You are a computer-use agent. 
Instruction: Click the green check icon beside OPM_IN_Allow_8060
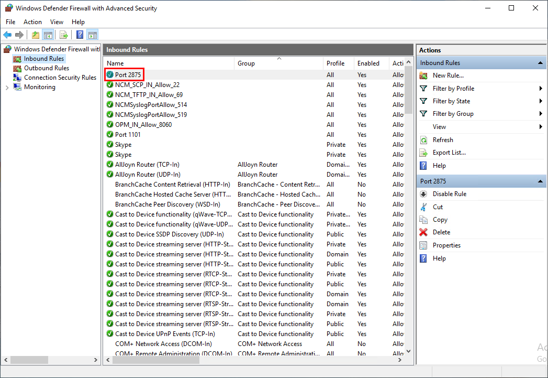click(x=110, y=125)
